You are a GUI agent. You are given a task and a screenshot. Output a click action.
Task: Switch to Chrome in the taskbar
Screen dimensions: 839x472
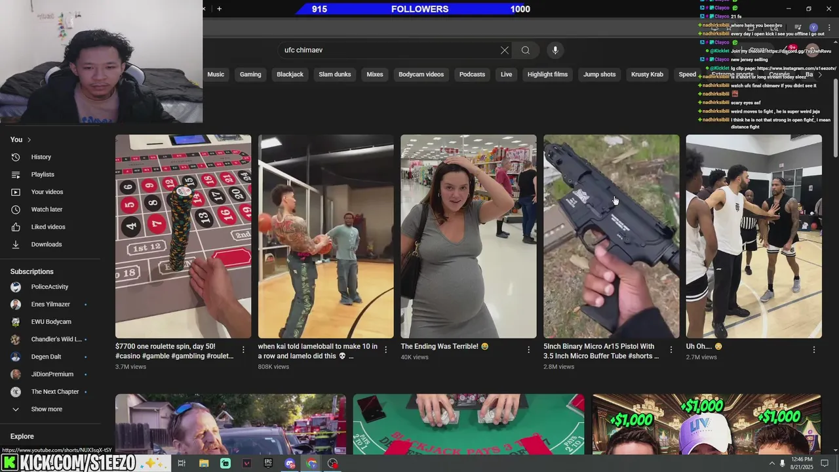[x=312, y=463]
